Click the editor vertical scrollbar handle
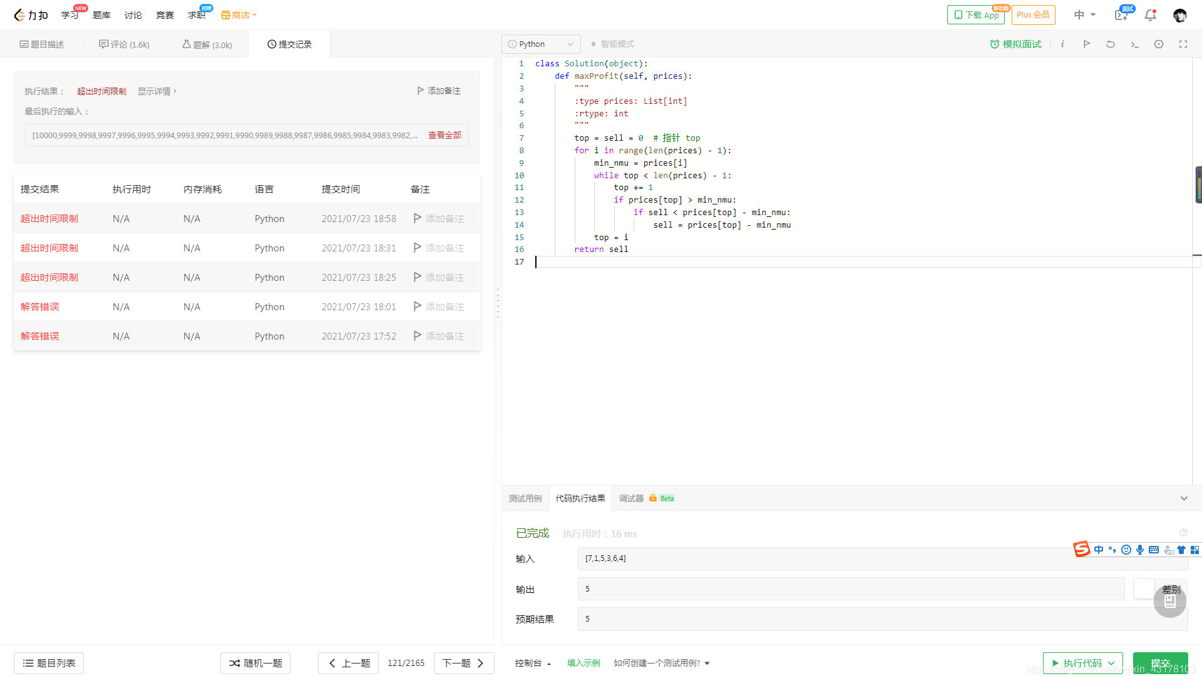1202x681 pixels. (x=1198, y=184)
